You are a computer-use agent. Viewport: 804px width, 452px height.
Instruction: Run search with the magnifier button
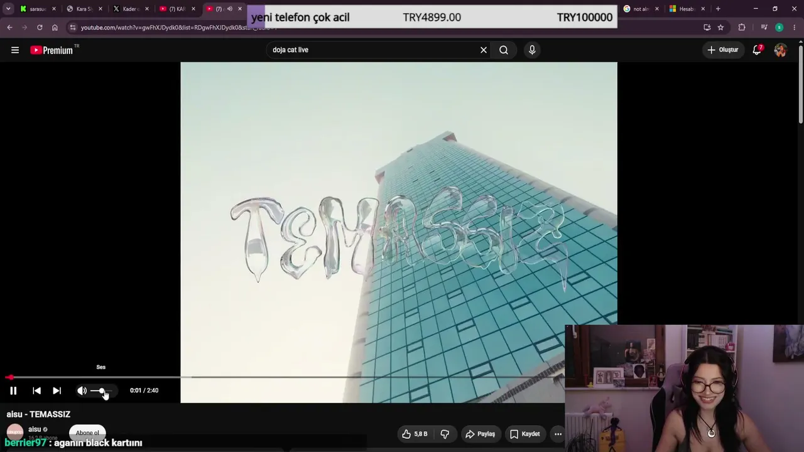click(504, 50)
